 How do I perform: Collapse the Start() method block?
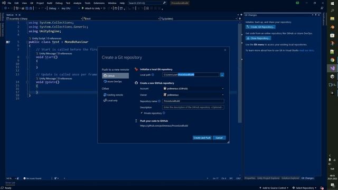click(x=27, y=57)
